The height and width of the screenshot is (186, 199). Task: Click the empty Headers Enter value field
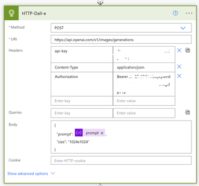(x=144, y=101)
